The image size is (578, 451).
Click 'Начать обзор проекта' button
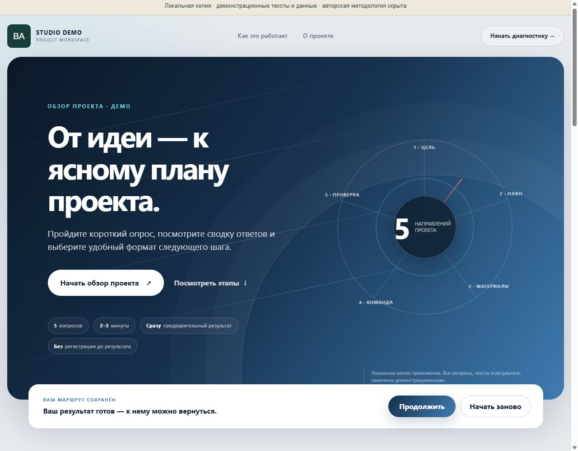[x=106, y=283]
